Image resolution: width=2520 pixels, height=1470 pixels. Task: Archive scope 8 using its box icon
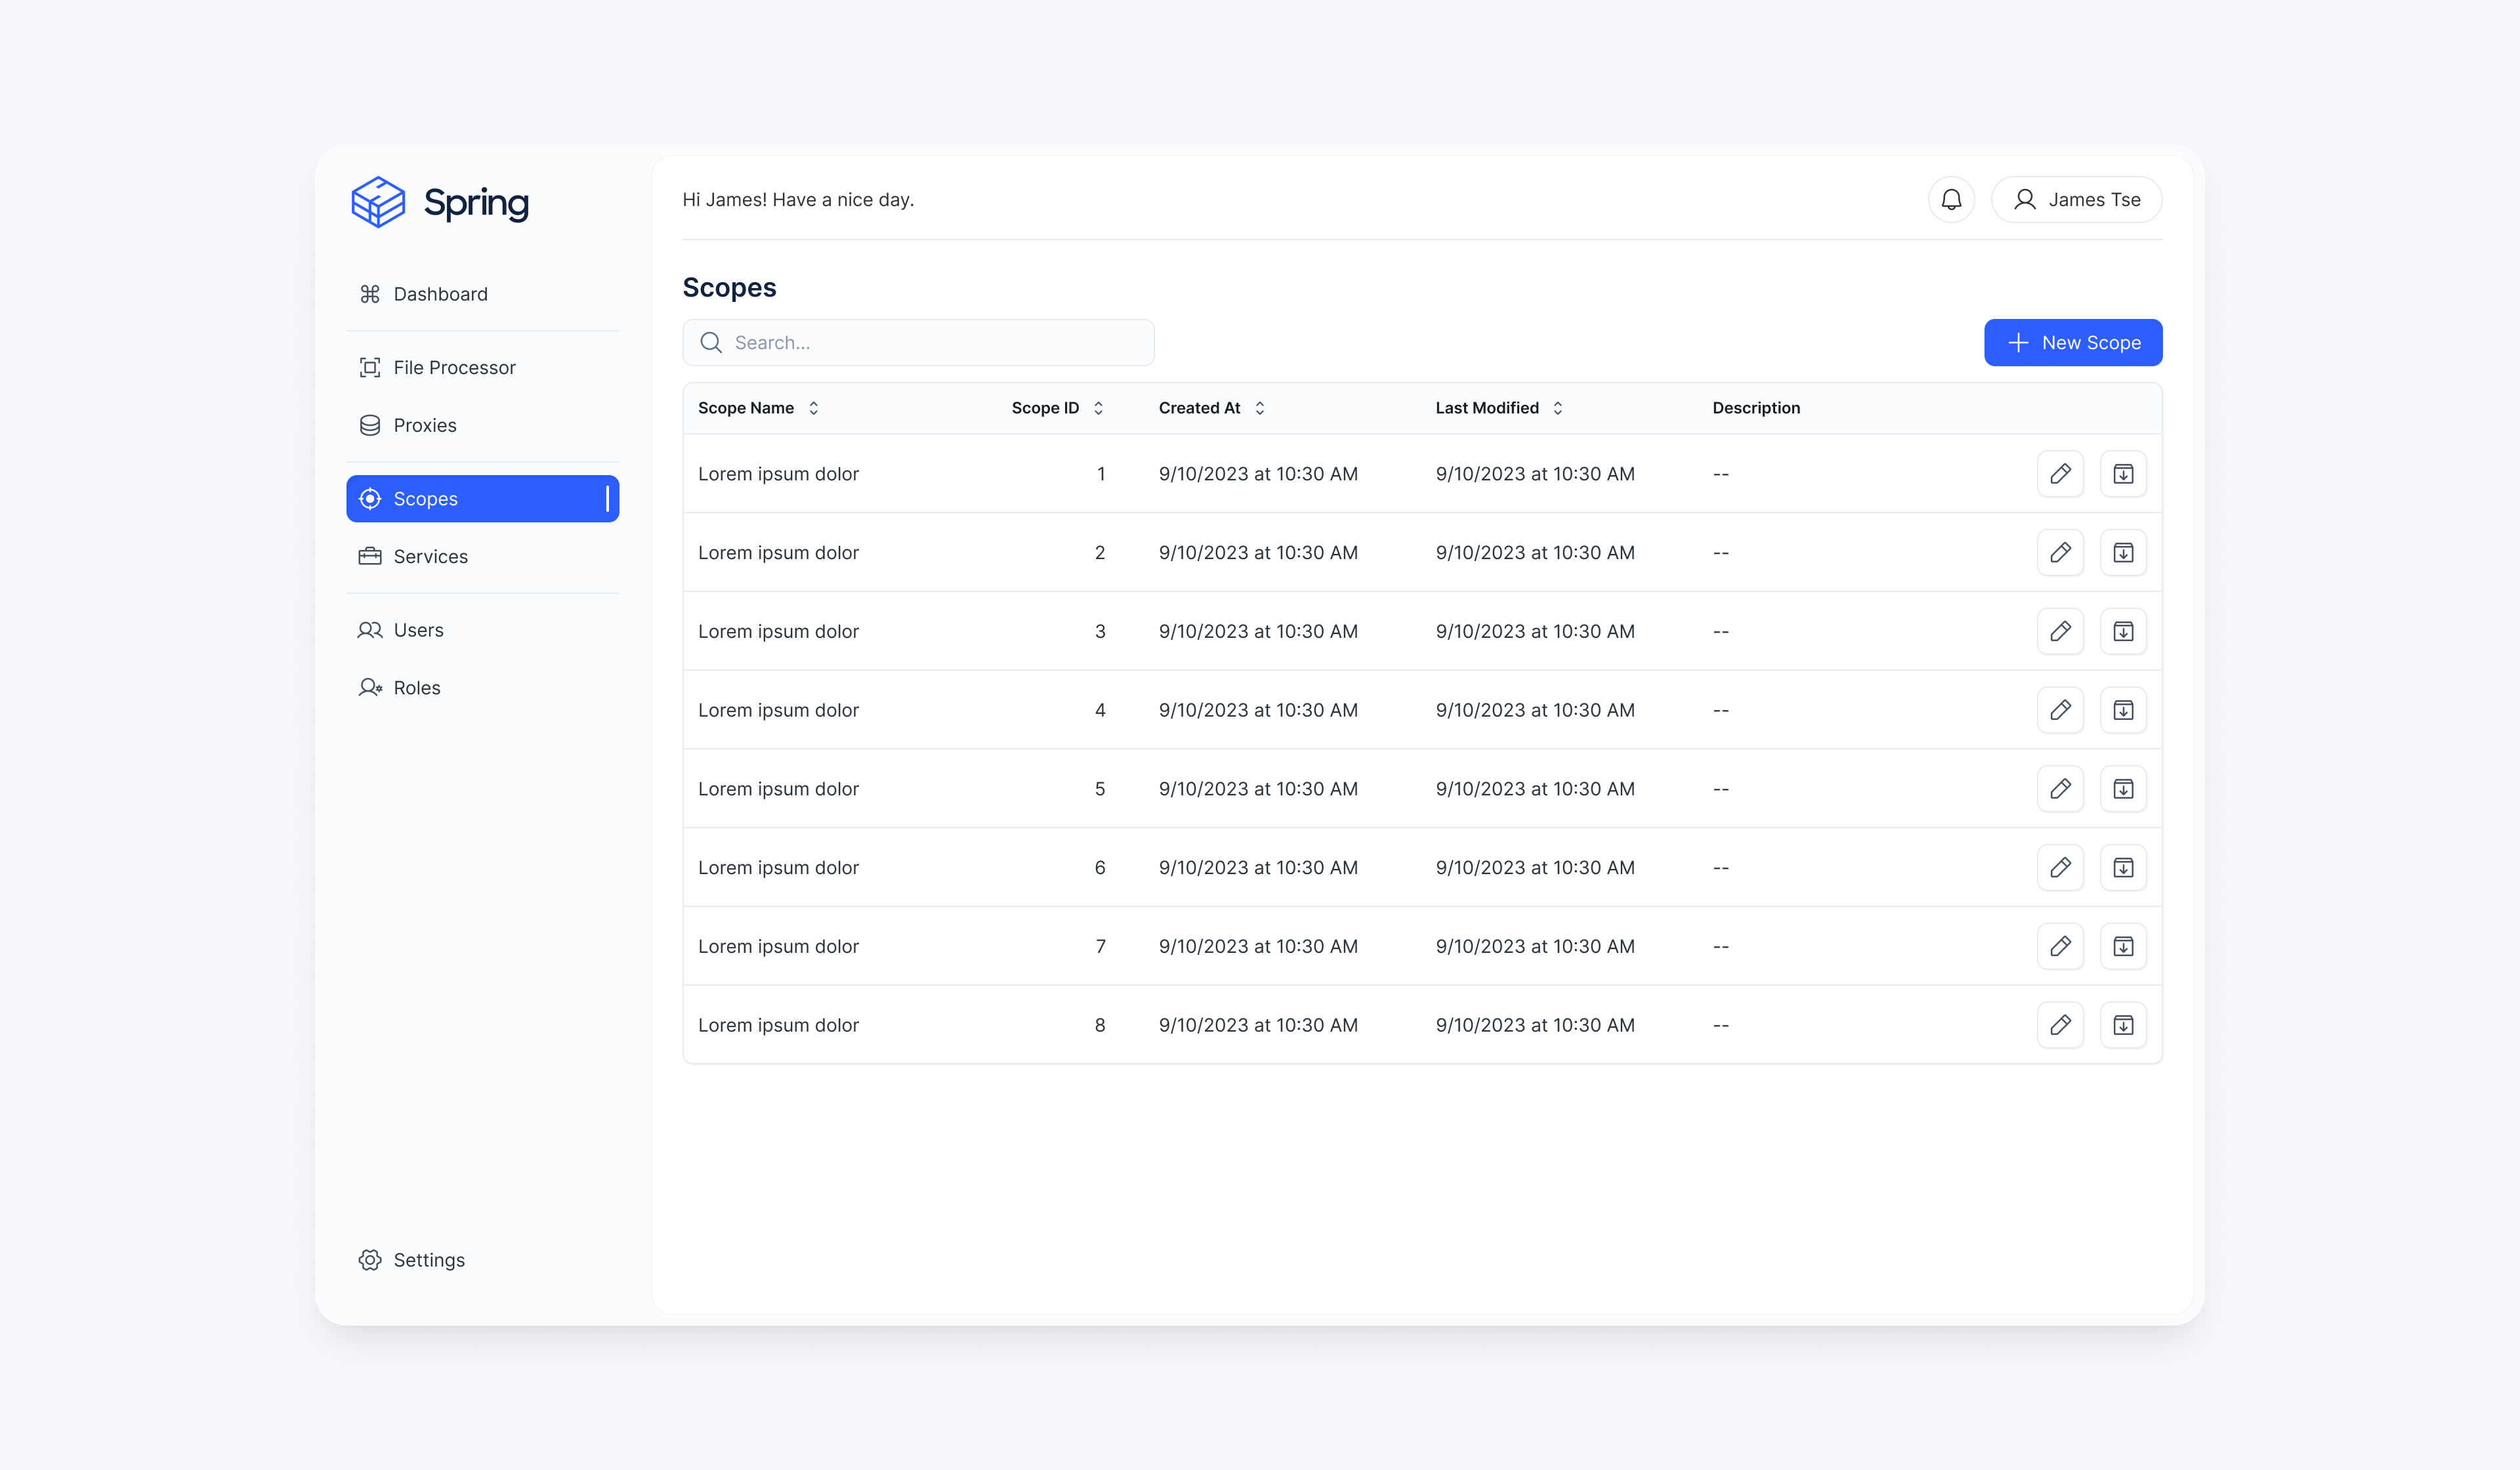click(x=2123, y=1025)
